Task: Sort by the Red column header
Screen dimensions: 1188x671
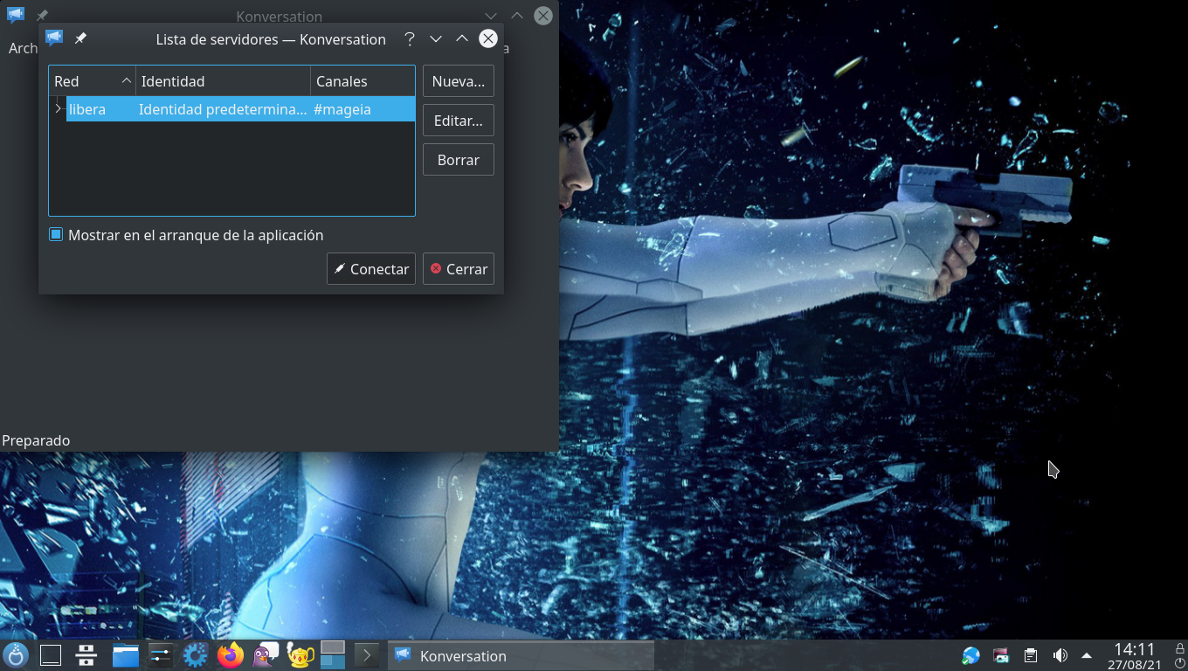Action: 92,81
